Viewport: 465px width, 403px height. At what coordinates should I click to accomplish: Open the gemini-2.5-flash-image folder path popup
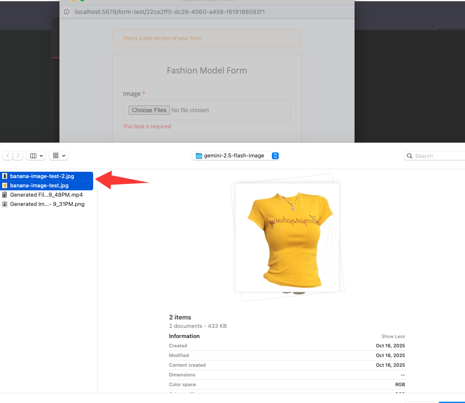(x=236, y=156)
